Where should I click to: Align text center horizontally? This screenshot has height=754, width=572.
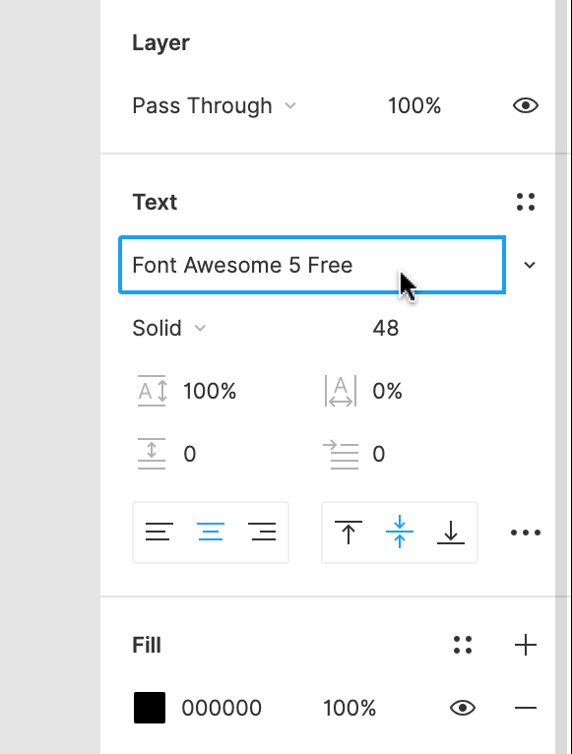coord(211,532)
